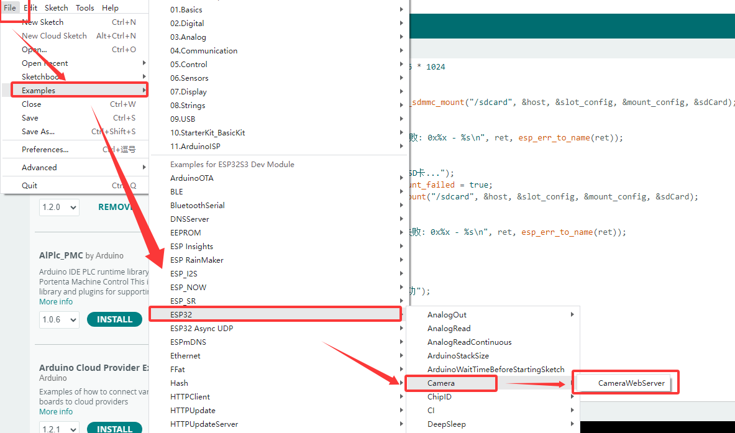Open 05.Control examples submenu
The height and width of the screenshot is (433, 735).
click(280, 64)
